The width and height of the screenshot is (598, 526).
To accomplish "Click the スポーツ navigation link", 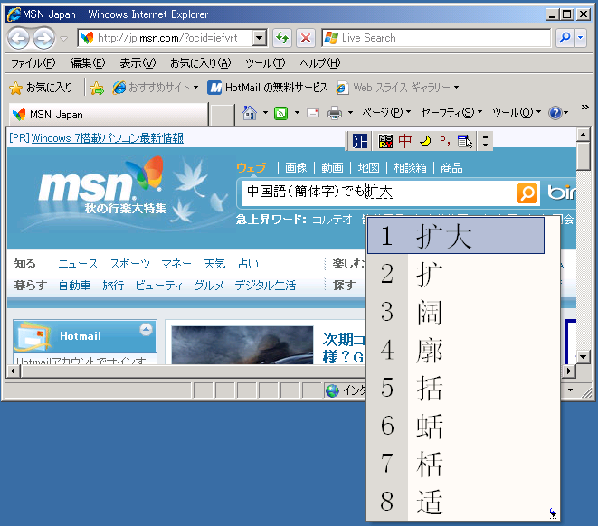I will (x=129, y=264).
